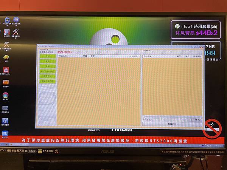Select the third green category button
The image size is (227, 170).
(48, 66)
